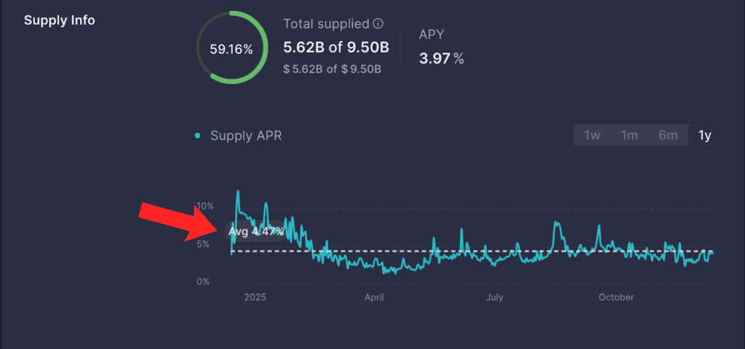Click the 5.62B of 9.50B amount
This screenshot has width=745, height=349.
click(335, 49)
